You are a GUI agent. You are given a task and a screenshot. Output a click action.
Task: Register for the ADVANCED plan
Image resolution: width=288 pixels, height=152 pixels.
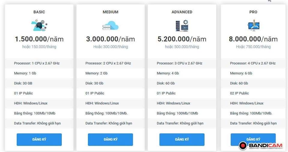tap(182, 139)
